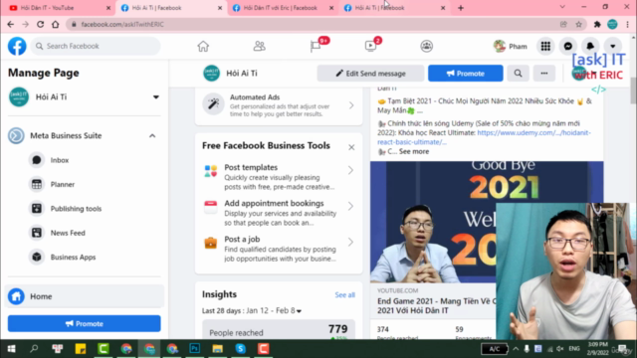Bookmark this page with the star icon

click(x=579, y=24)
